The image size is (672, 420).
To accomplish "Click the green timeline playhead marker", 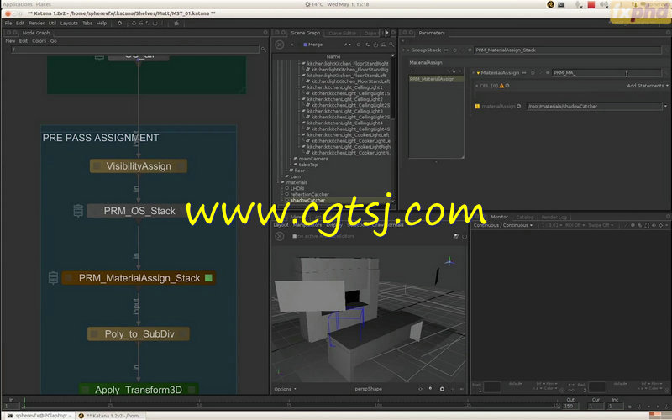I will point(24,402).
